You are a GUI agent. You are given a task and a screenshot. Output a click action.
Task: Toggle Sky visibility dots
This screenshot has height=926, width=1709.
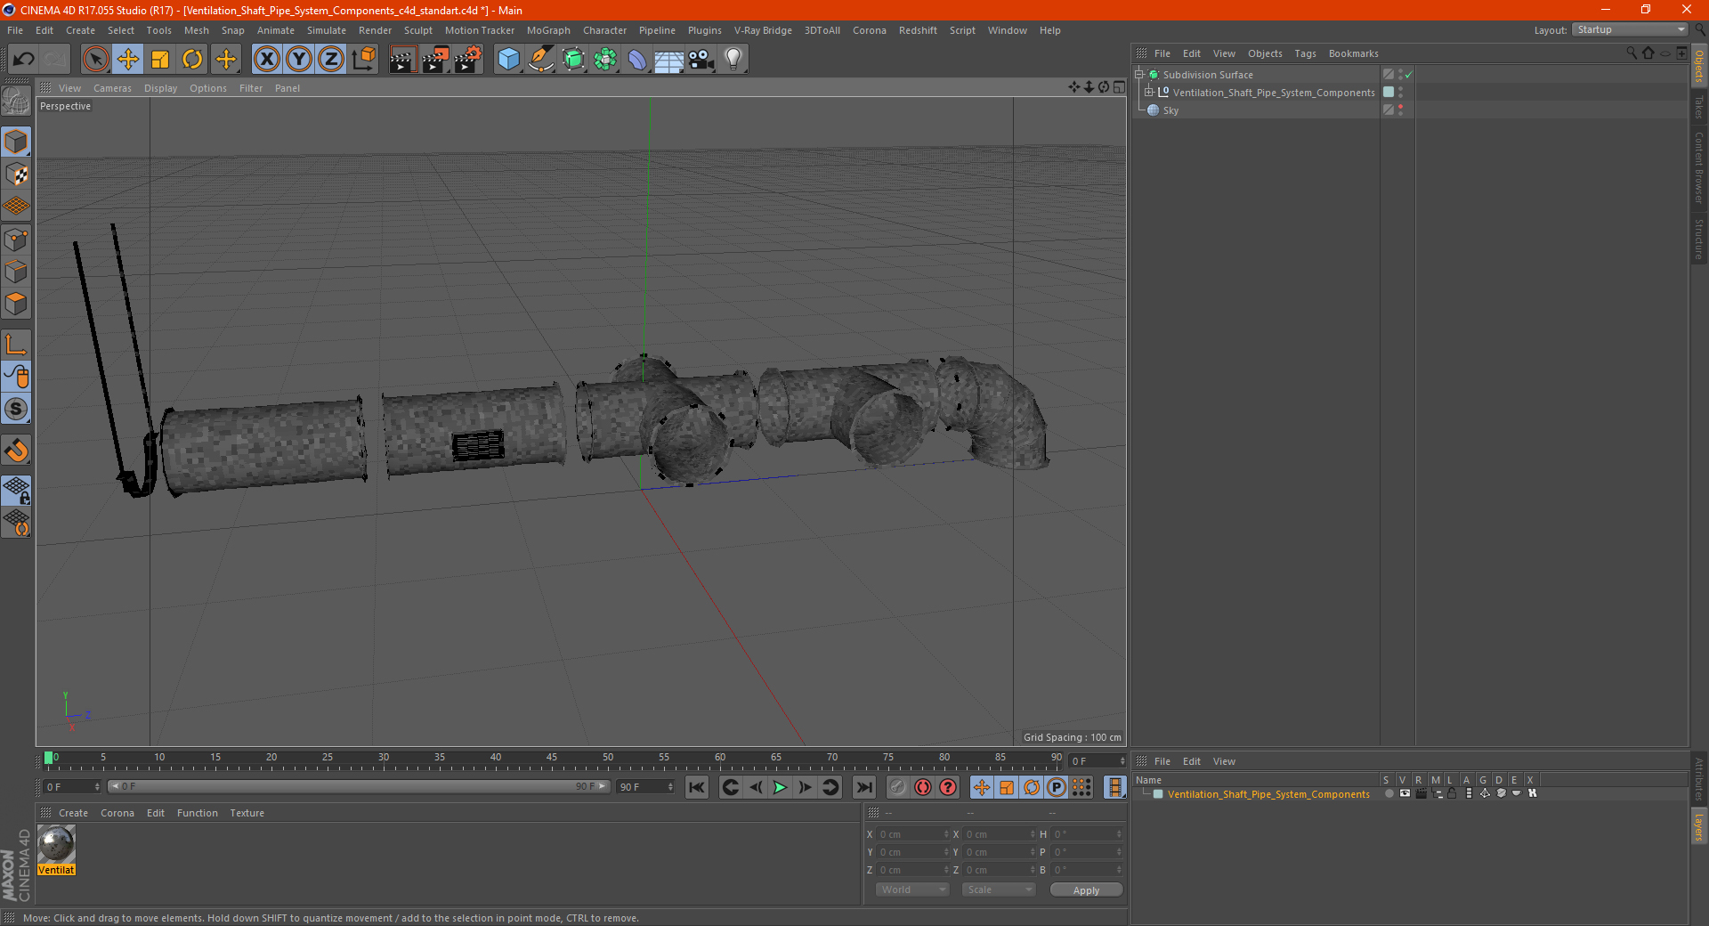[1400, 110]
